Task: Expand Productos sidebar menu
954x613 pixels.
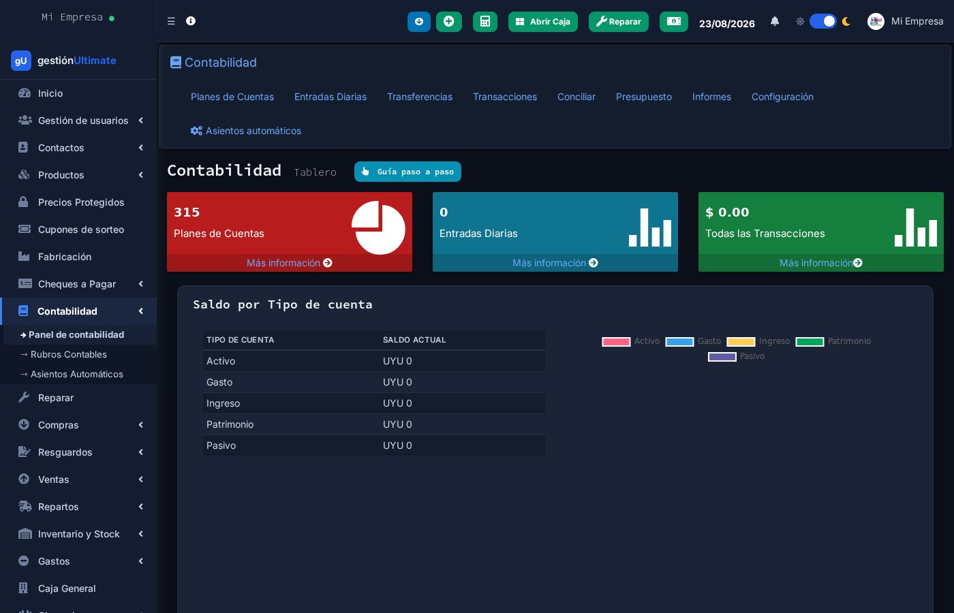Action: tap(78, 175)
